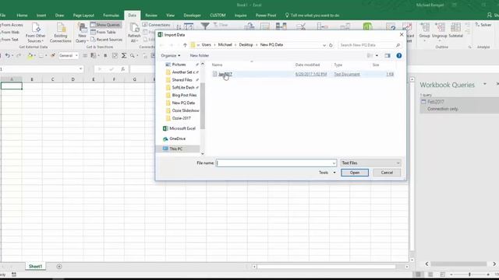Image resolution: width=499 pixels, height=280 pixels.
Task: Go up one folder level
Action: 185,45
